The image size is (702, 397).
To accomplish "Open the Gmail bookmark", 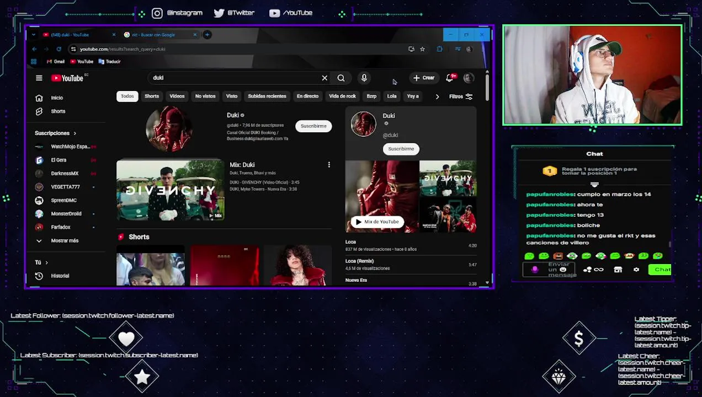I will pos(56,62).
